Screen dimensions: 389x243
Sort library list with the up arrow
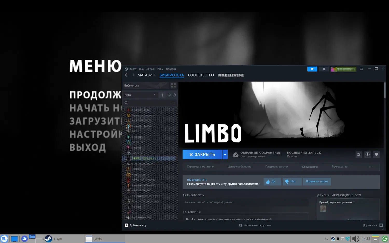[x=162, y=95]
